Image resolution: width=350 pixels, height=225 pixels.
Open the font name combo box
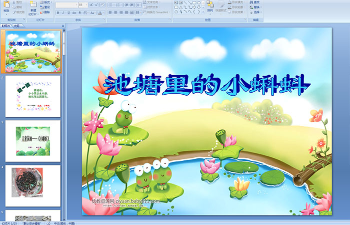66,5
